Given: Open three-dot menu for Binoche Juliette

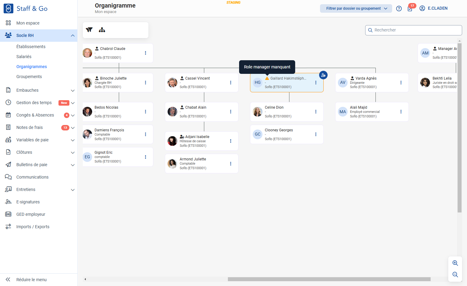Looking at the screenshot, I should pyautogui.click(x=145, y=83).
